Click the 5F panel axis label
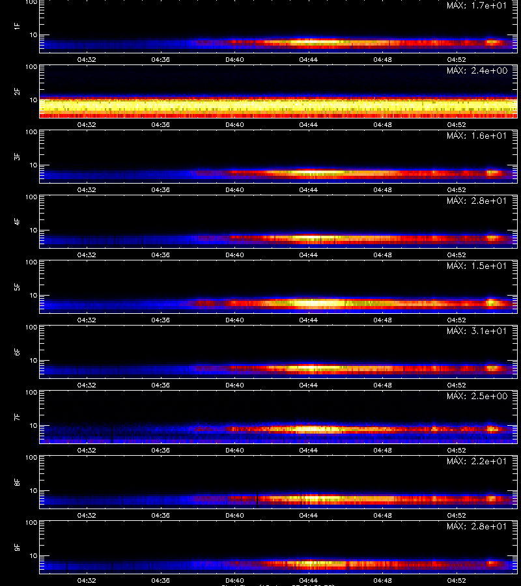The image size is (521, 586). (x=17, y=287)
